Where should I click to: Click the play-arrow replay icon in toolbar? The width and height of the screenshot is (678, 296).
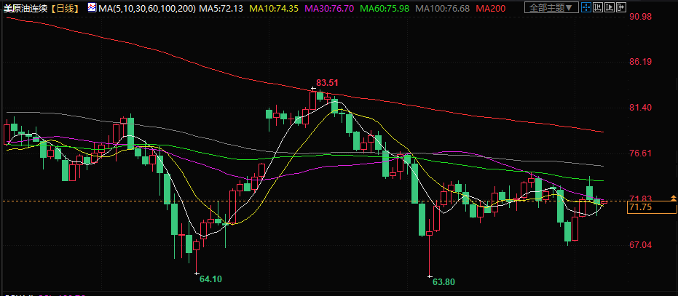tap(610, 7)
